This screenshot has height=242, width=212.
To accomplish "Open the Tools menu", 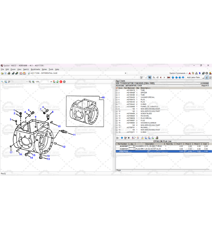I will tap(51, 69).
